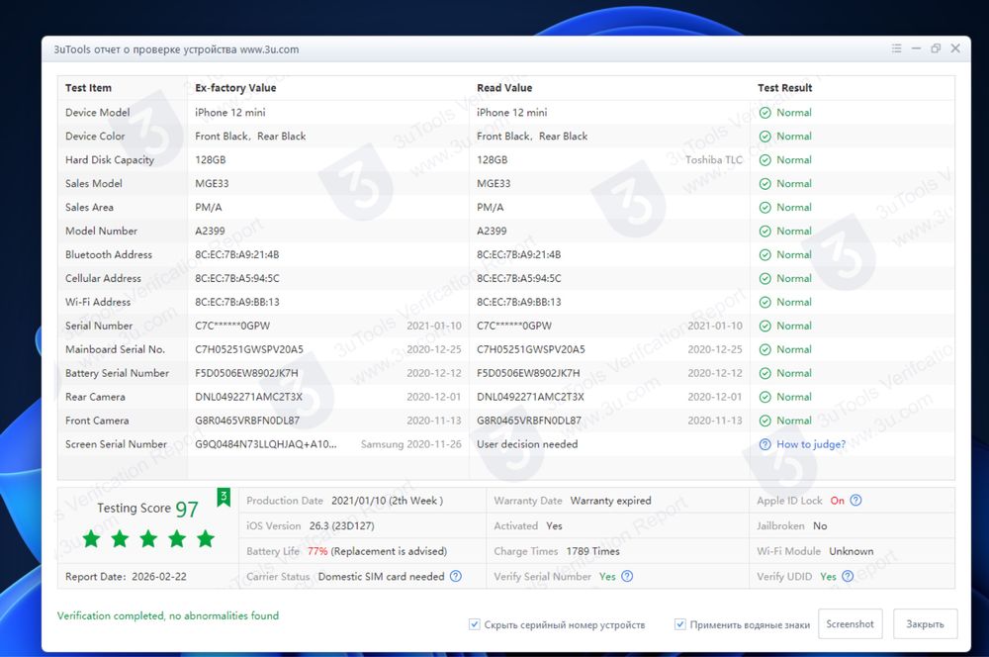Click the Model Number Normal check icon
This screenshot has height=657, width=989.
[x=765, y=231]
